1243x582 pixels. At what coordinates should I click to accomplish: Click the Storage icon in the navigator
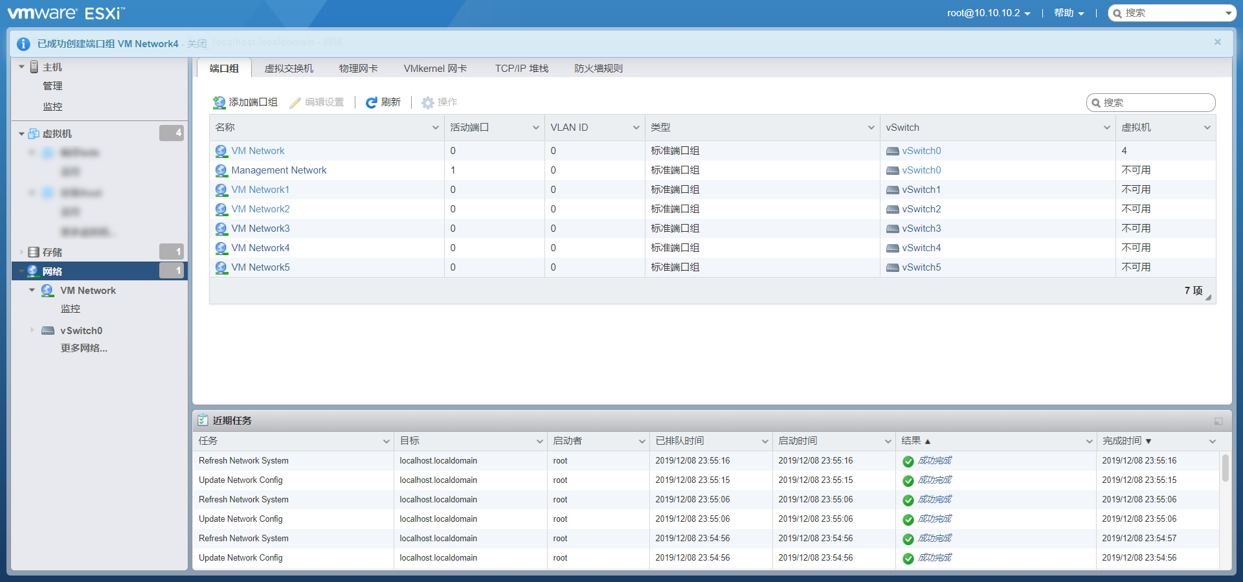34,252
